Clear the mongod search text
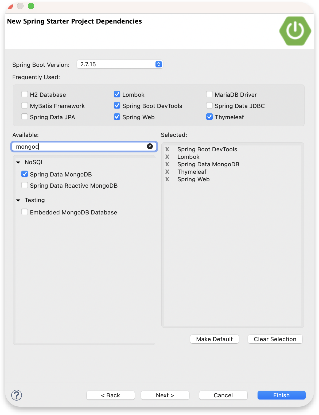This screenshot has height=415, width=319. 150,146
